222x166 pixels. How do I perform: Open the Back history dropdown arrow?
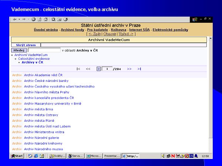click(x=19, y=19)
